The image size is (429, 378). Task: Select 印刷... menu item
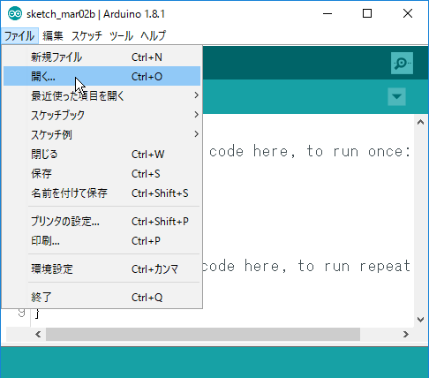pos(102,240)
